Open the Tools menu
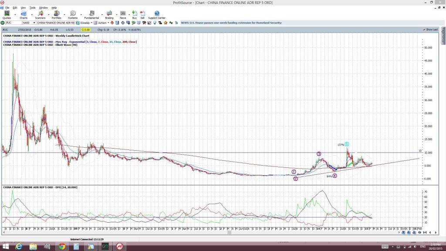Viewport: 446px width, 251px height. pyautogui.click(x=32, y=8)
